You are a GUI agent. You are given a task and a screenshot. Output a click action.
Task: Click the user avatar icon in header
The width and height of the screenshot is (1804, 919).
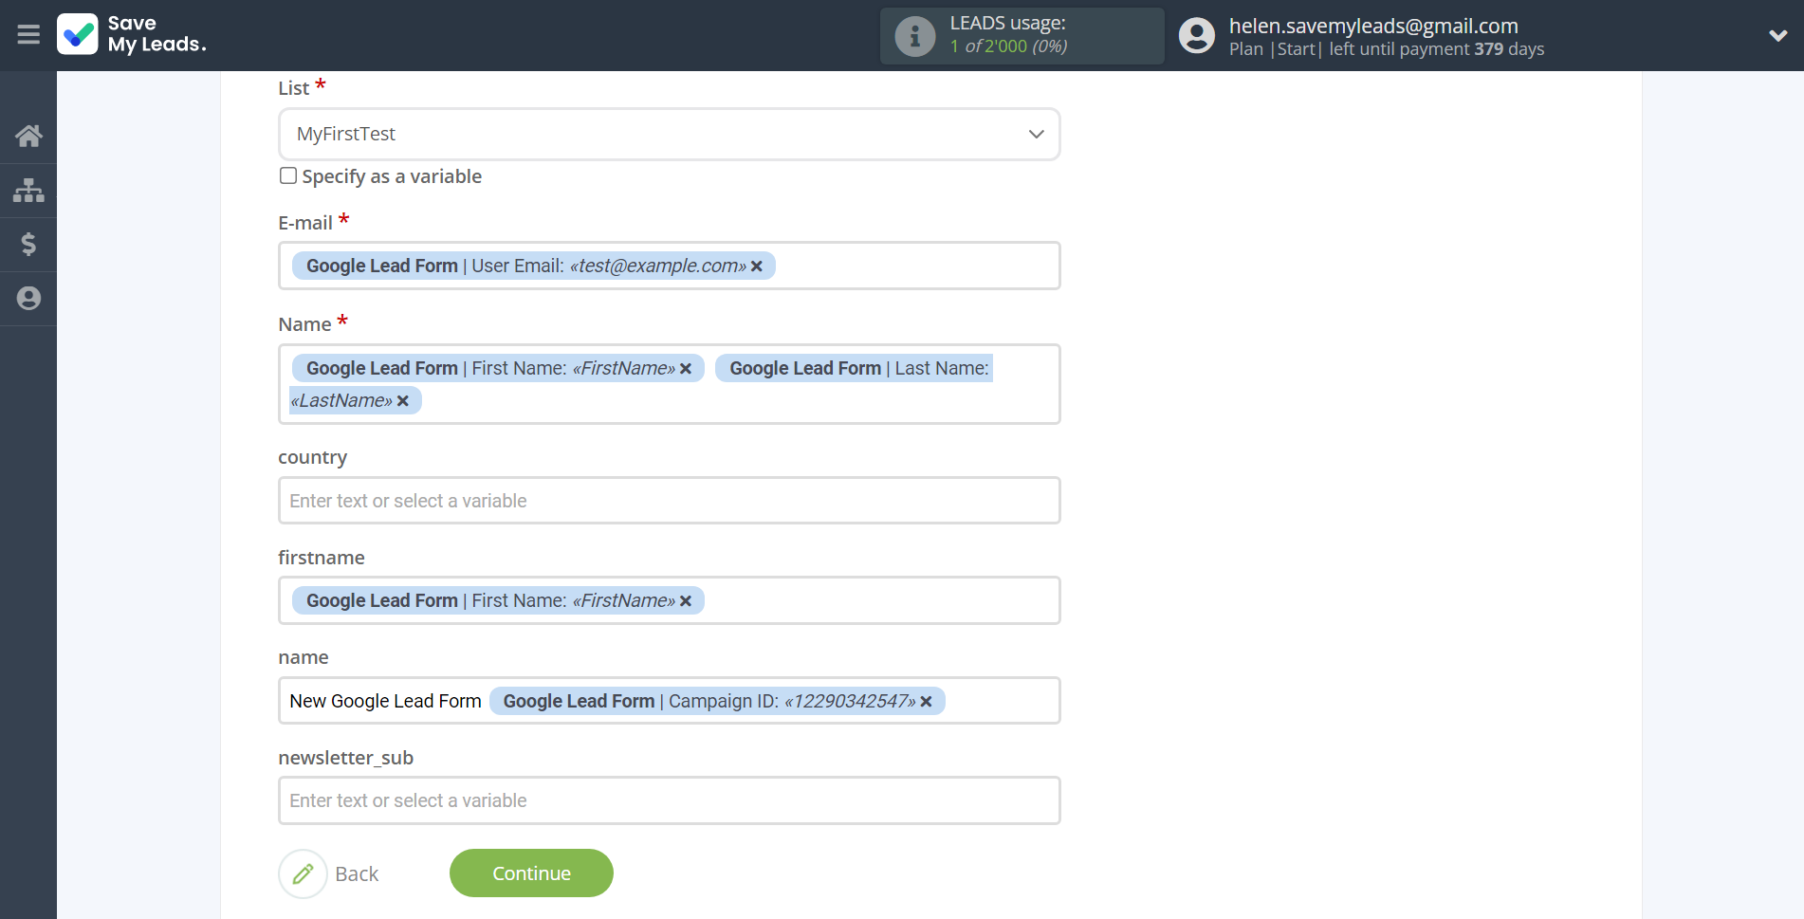[1197, 36]
